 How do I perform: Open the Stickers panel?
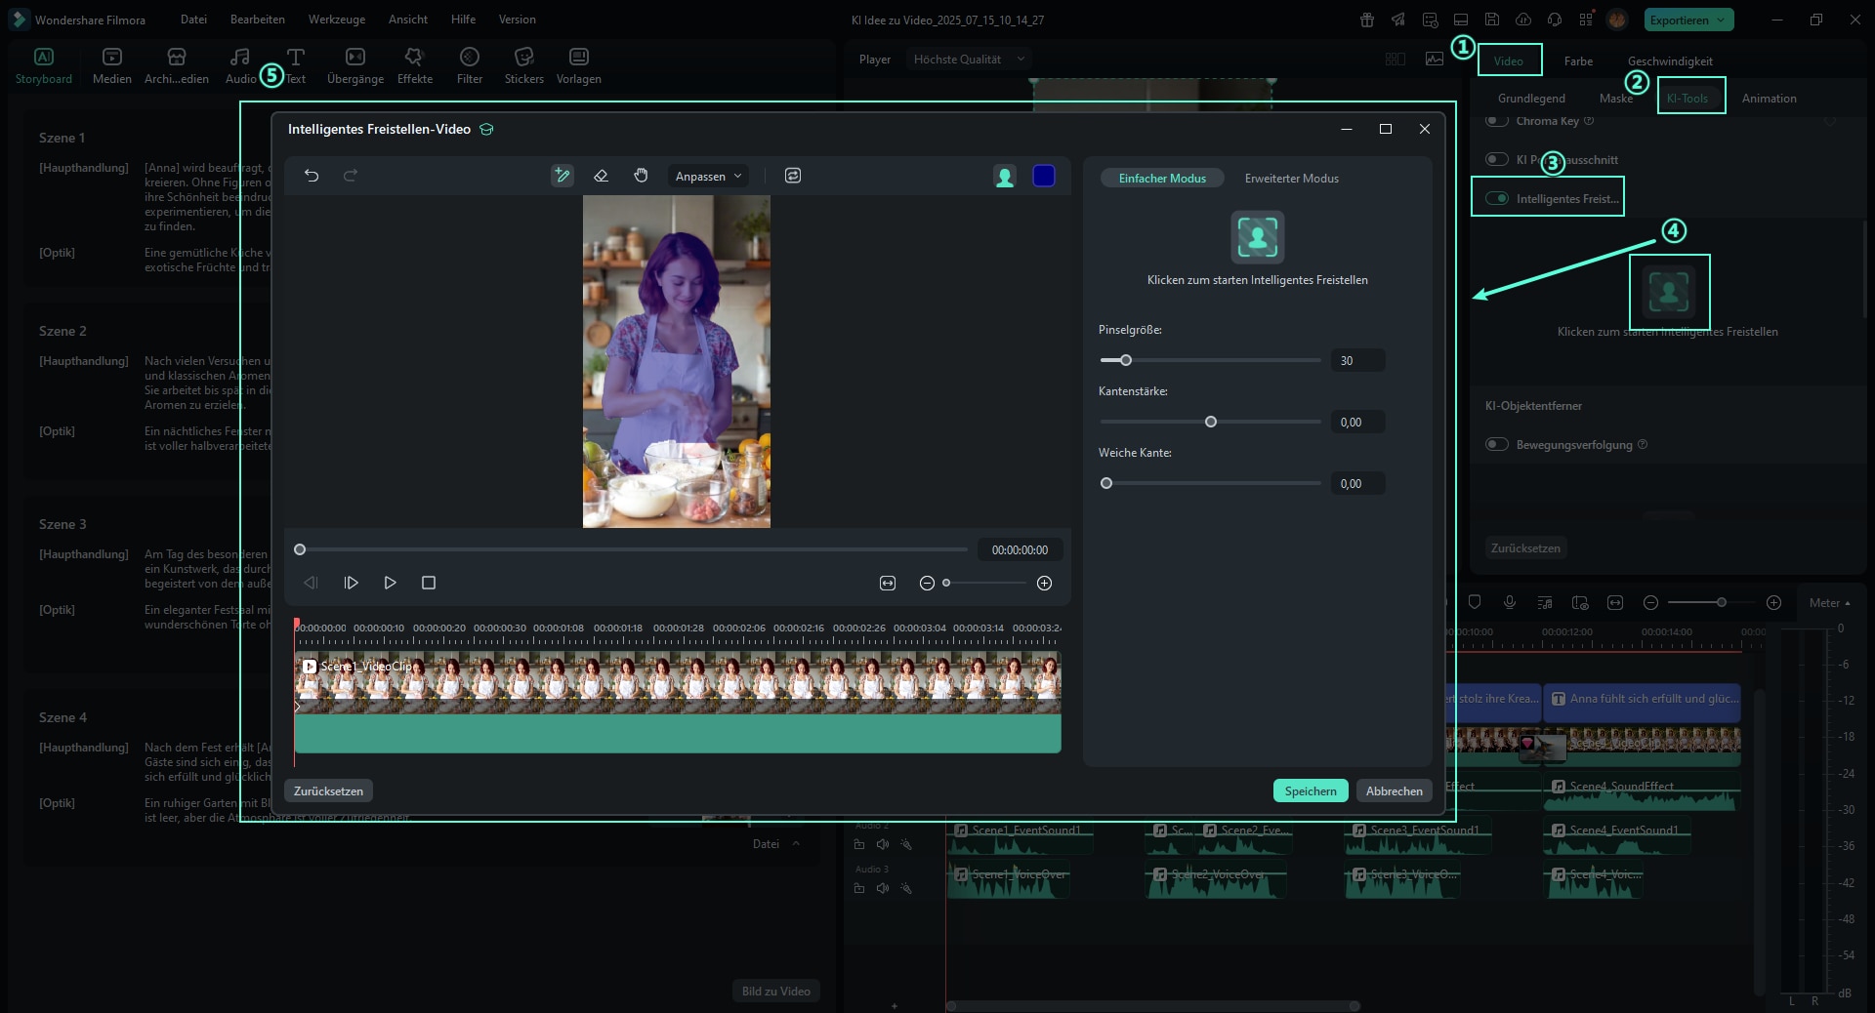click(524, 65)
